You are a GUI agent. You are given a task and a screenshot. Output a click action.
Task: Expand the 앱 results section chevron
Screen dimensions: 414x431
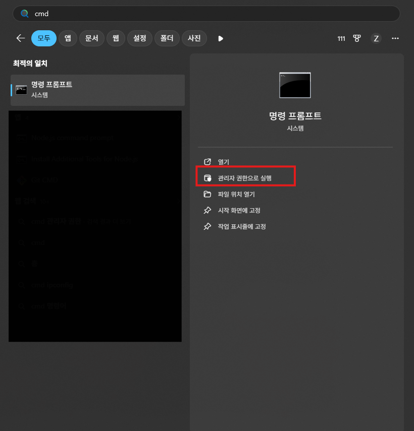pos(179,117)
